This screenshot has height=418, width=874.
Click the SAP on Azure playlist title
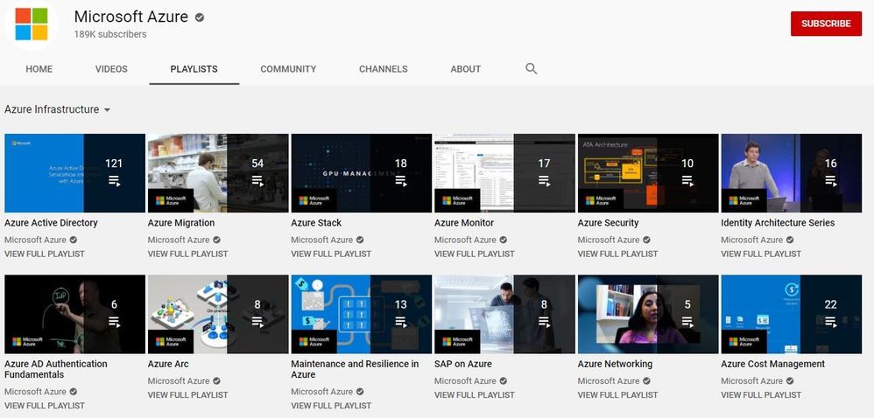point(463,364)
